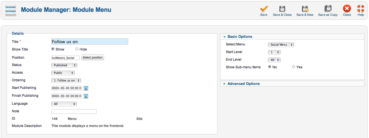Click the Select position button
Image resolution: width=369 pixels, height=138 pixels.
coord(93,58)
